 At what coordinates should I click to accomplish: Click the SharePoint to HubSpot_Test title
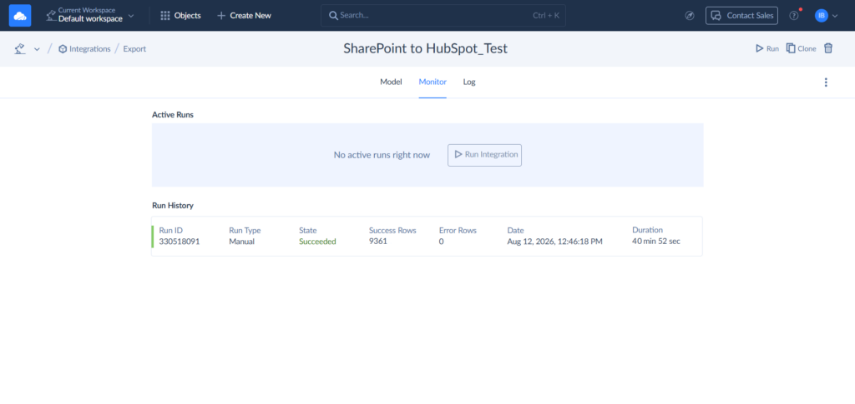[425, 48]
